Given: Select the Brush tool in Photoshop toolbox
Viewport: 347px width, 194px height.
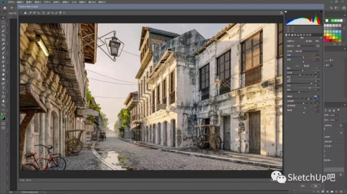Looking at the screenshot, I should [3, 53].
